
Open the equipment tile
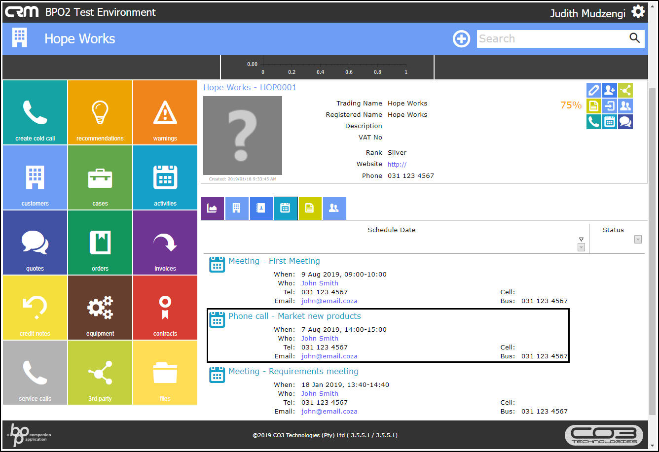(100, 308)
